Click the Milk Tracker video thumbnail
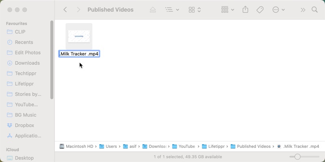Image resolution: width=325 pixels, height=162 pixels. [79, 36]
